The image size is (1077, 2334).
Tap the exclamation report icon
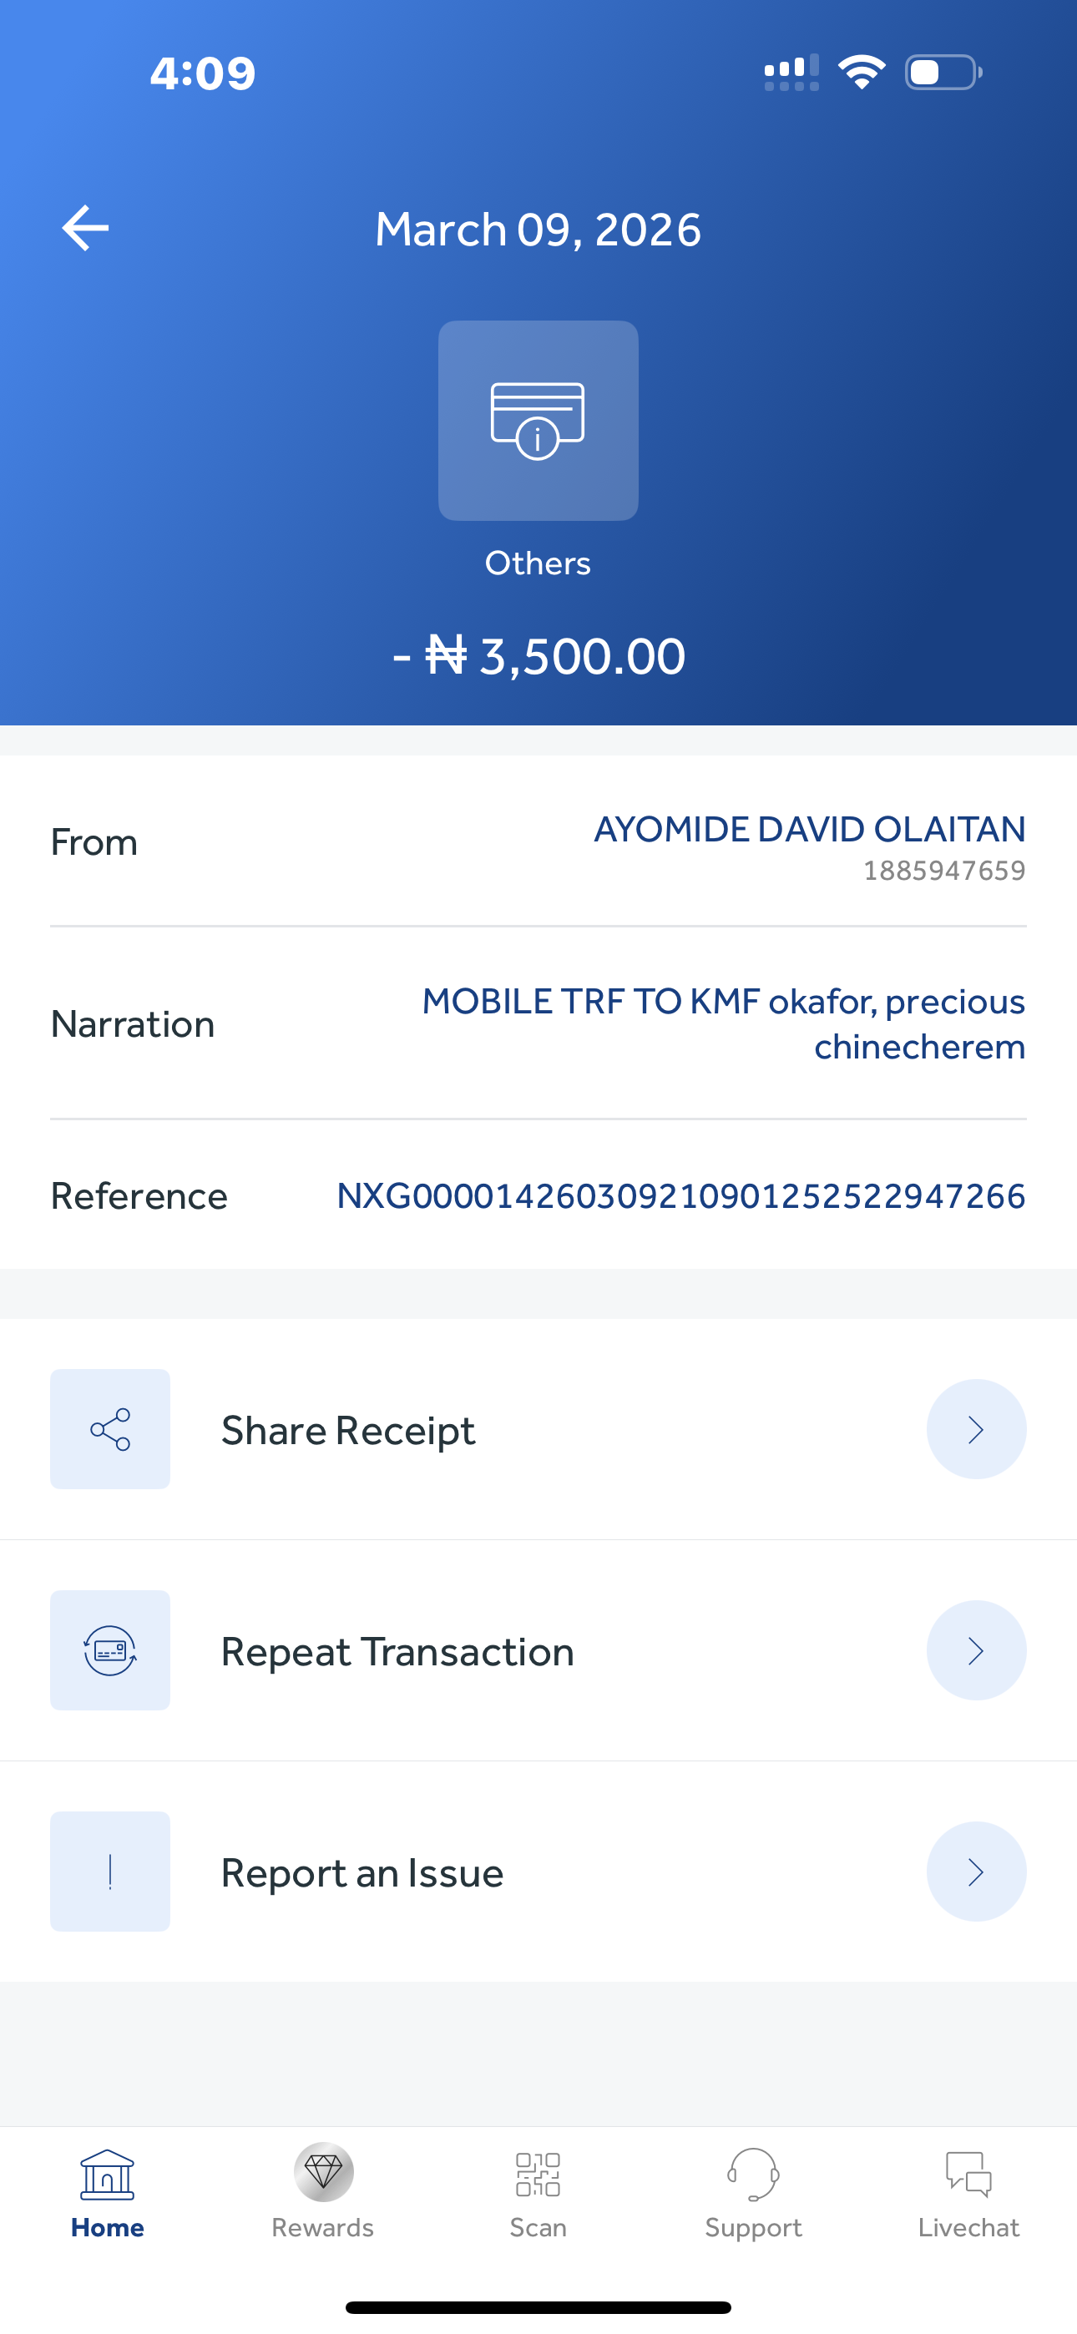[x=109, y=1871]
